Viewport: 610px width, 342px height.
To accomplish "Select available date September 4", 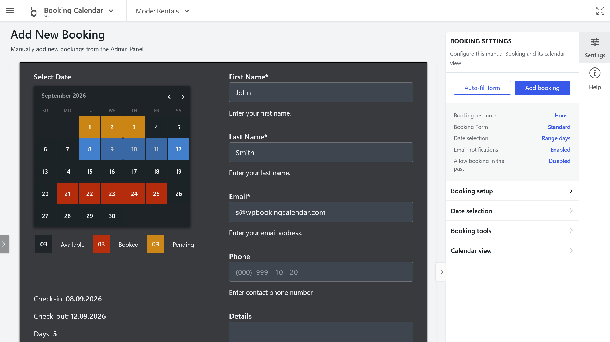I will 156,127.
